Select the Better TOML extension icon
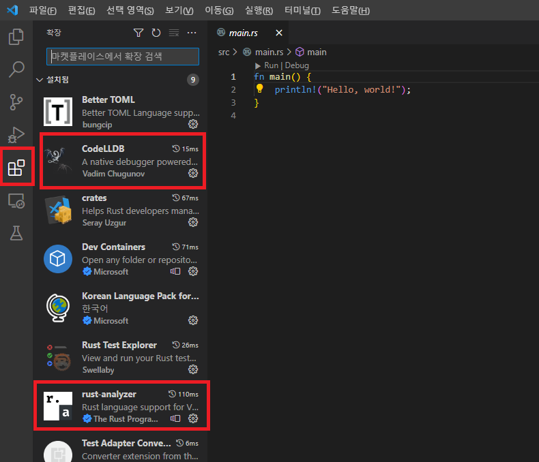539x462 pixels. tap(58, 112)
